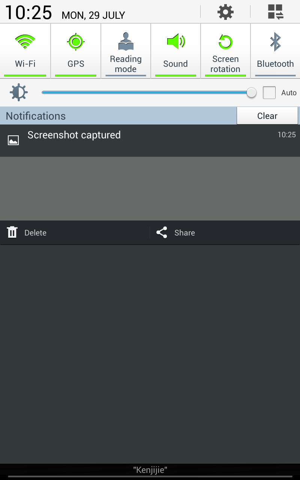Open settings via the gear icon
300x480 pixels.
coord(225,12)
